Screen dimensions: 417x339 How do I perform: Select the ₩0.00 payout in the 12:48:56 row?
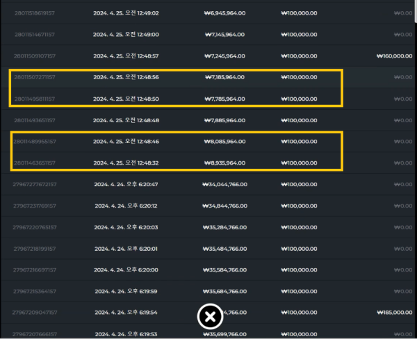point(403,77)
